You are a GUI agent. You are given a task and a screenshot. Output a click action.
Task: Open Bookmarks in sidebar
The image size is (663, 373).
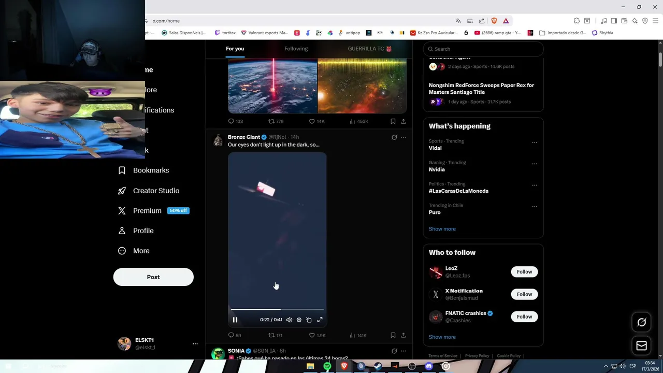143,170
